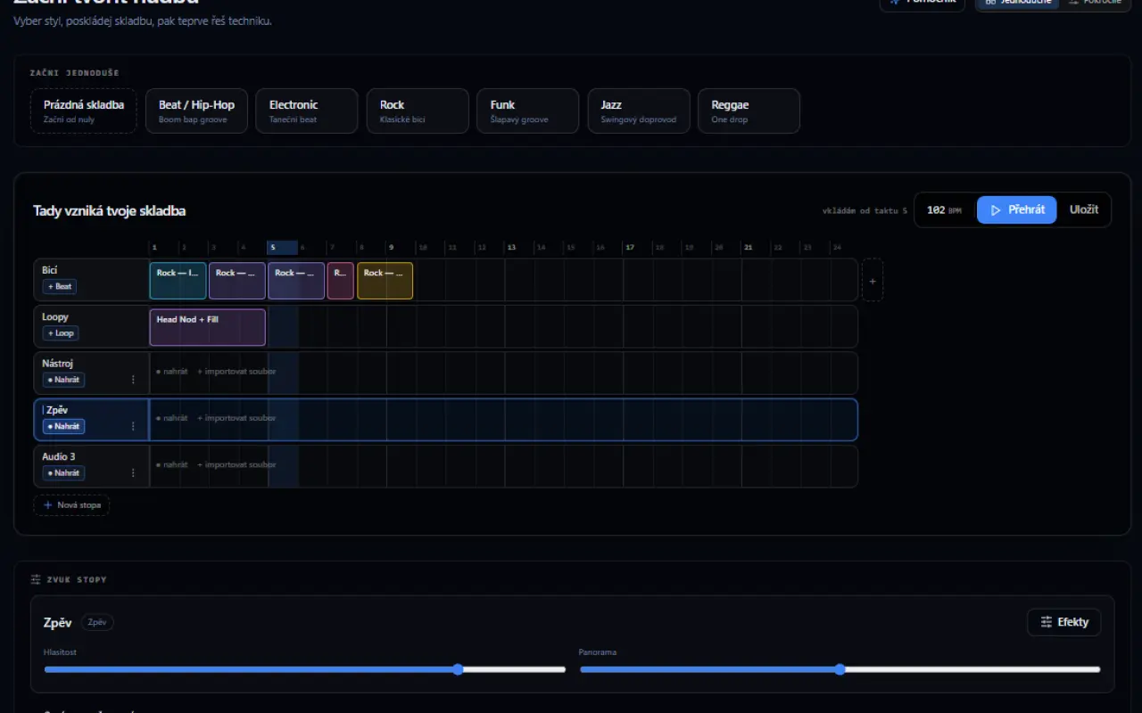Open the three-dot menu on Nástroj track

[x=134, y=380]
